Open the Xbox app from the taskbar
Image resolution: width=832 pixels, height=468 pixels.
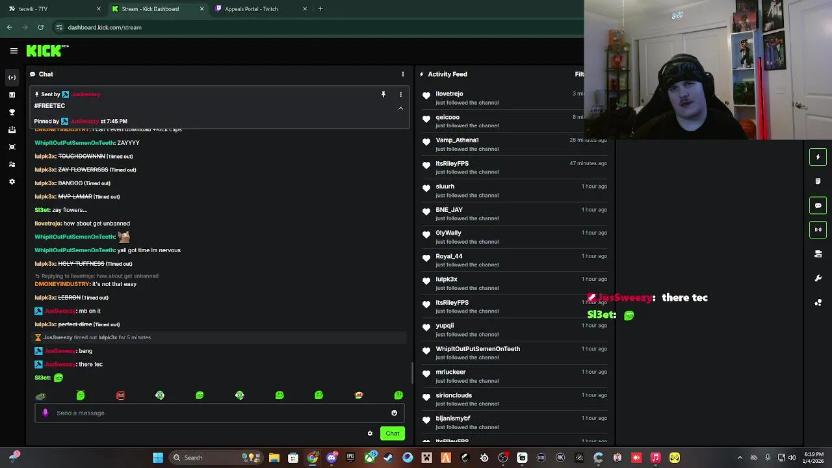click(x=370, y=458)
